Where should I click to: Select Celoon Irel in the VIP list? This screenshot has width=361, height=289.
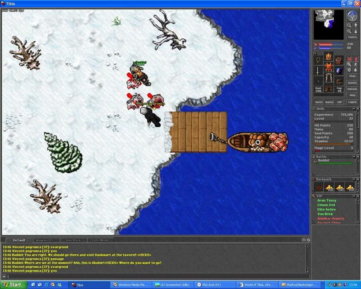(x=326, y=205)
